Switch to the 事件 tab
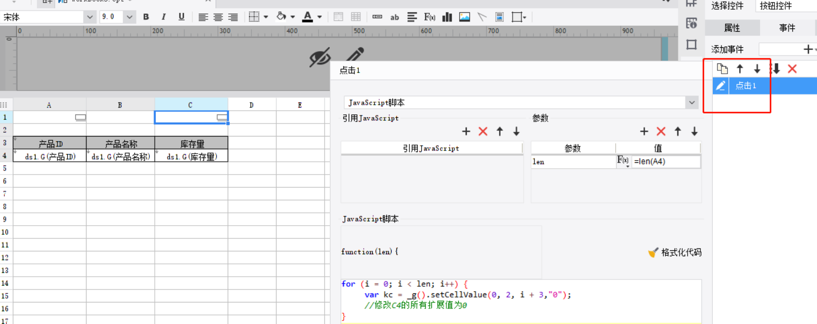 click(787, 28)
